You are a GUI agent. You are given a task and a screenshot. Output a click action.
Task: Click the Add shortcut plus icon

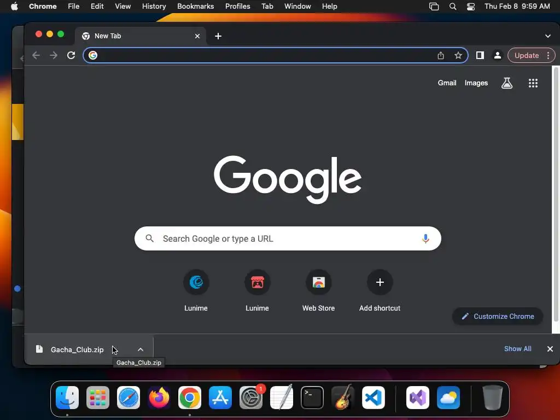pos(380,283)
